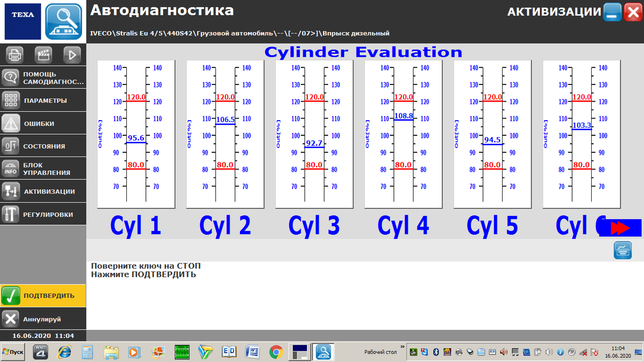
Task: Open the on-screen keyboard icon
Action: [622, 250]
